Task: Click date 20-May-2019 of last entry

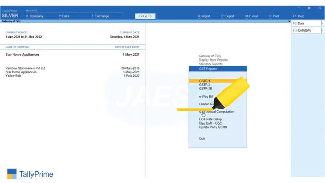Action: tap(130, 68)
